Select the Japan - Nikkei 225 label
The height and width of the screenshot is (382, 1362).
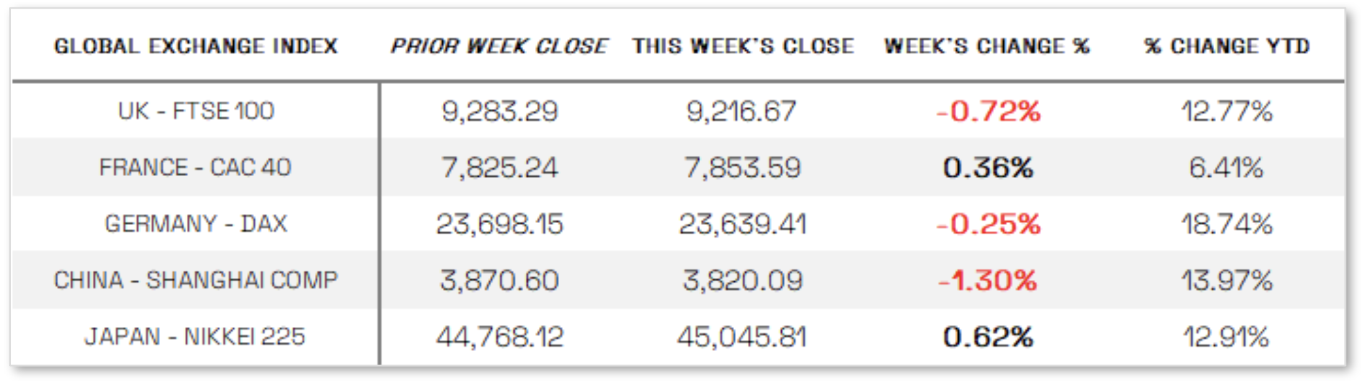tap(195, 337)
